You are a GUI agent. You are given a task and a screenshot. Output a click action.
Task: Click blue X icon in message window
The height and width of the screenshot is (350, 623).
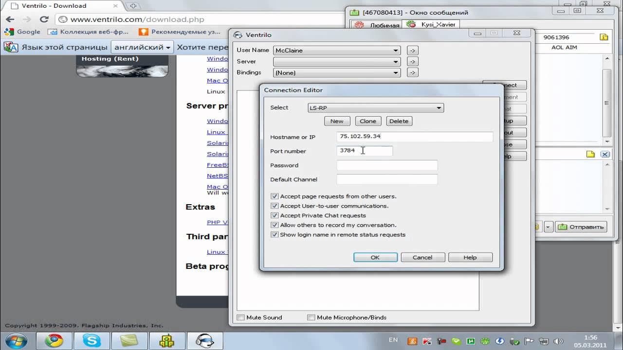[605, 154]
